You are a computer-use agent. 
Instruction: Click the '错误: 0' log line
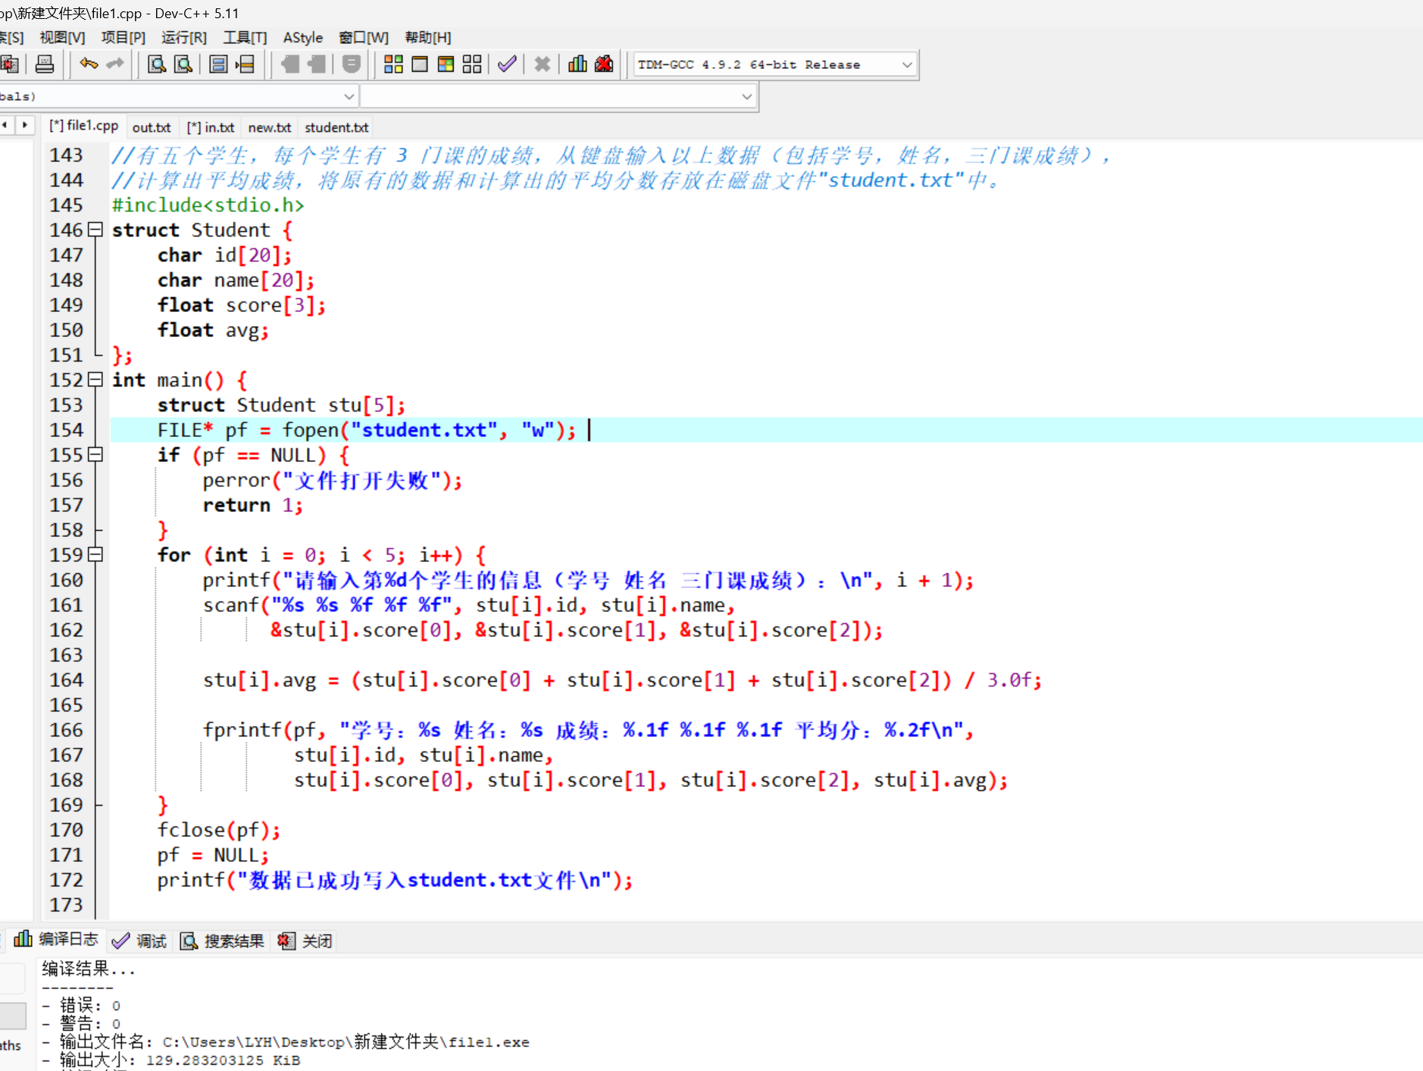(81, 1005)
